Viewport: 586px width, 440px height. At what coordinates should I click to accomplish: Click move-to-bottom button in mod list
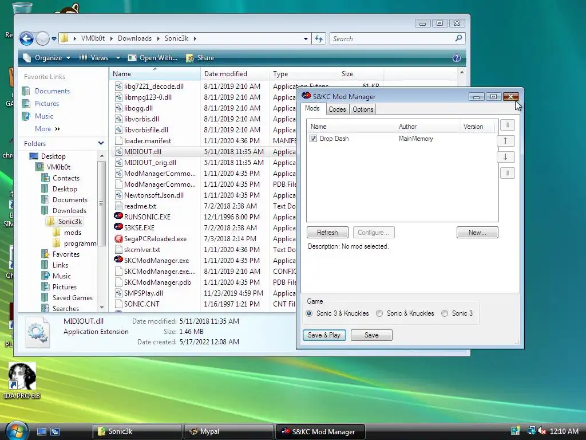pyautogui.click(x=507, y=173)
